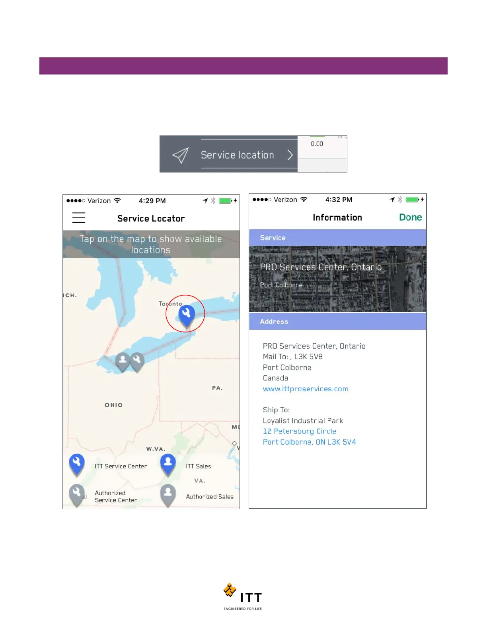Click the 4:32 PM clock text

click(x=339, y=200)
